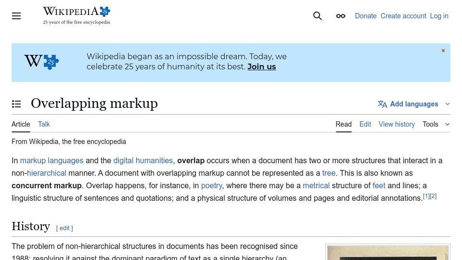Image resolution: width=462 pixels, height=260 pixels.
Task: Click citation reference [2]
Action: pyautogui.click(x=433, y=196)
